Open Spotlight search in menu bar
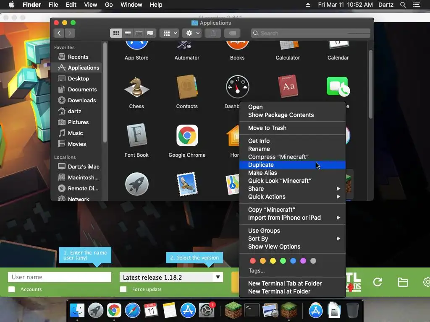The height and width of the screenshot is (322, 430). point(403,5)
